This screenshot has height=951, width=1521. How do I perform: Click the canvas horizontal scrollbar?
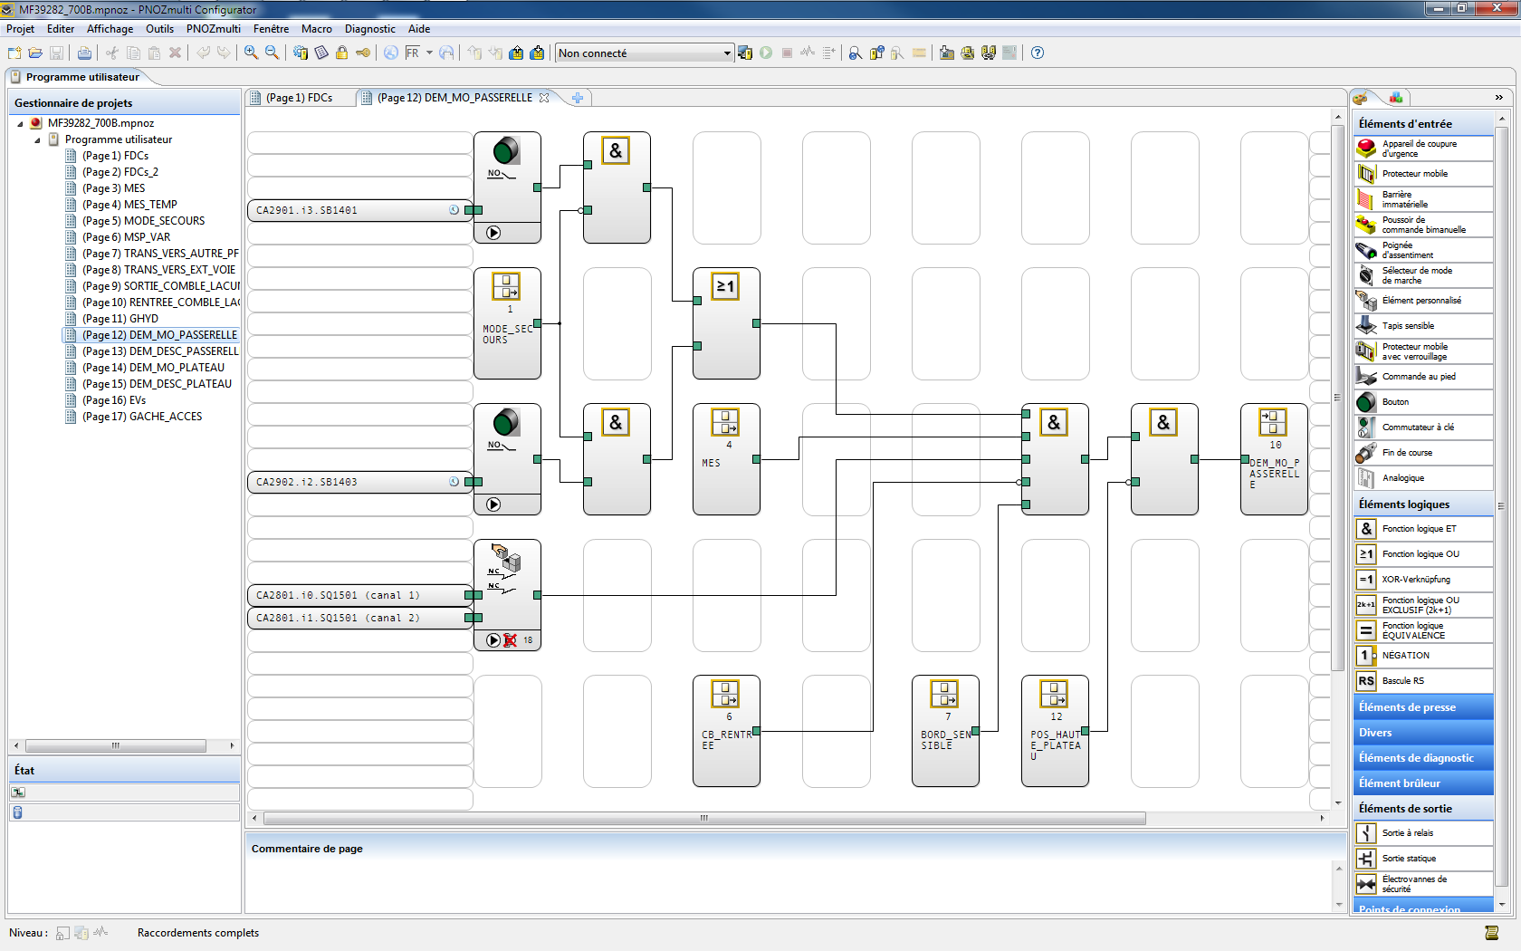[703, 818]
